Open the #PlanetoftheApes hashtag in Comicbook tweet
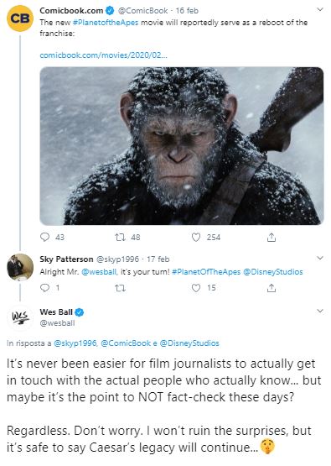331x466 pixels. 106,23
